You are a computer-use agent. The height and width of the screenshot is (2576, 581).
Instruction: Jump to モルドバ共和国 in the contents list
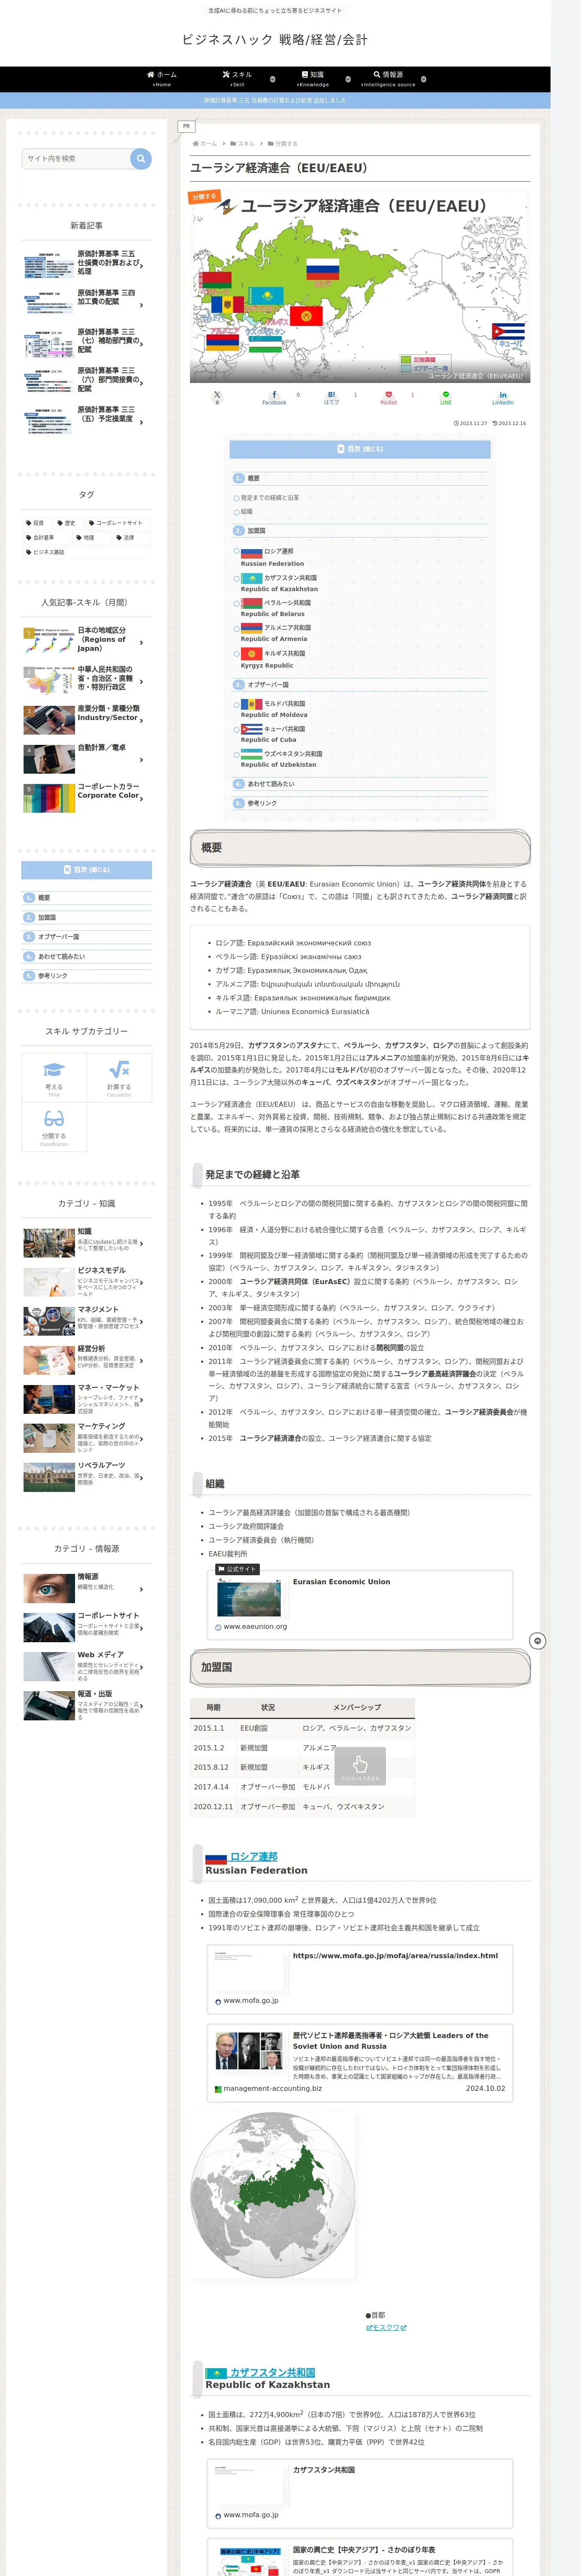(274, 709)
